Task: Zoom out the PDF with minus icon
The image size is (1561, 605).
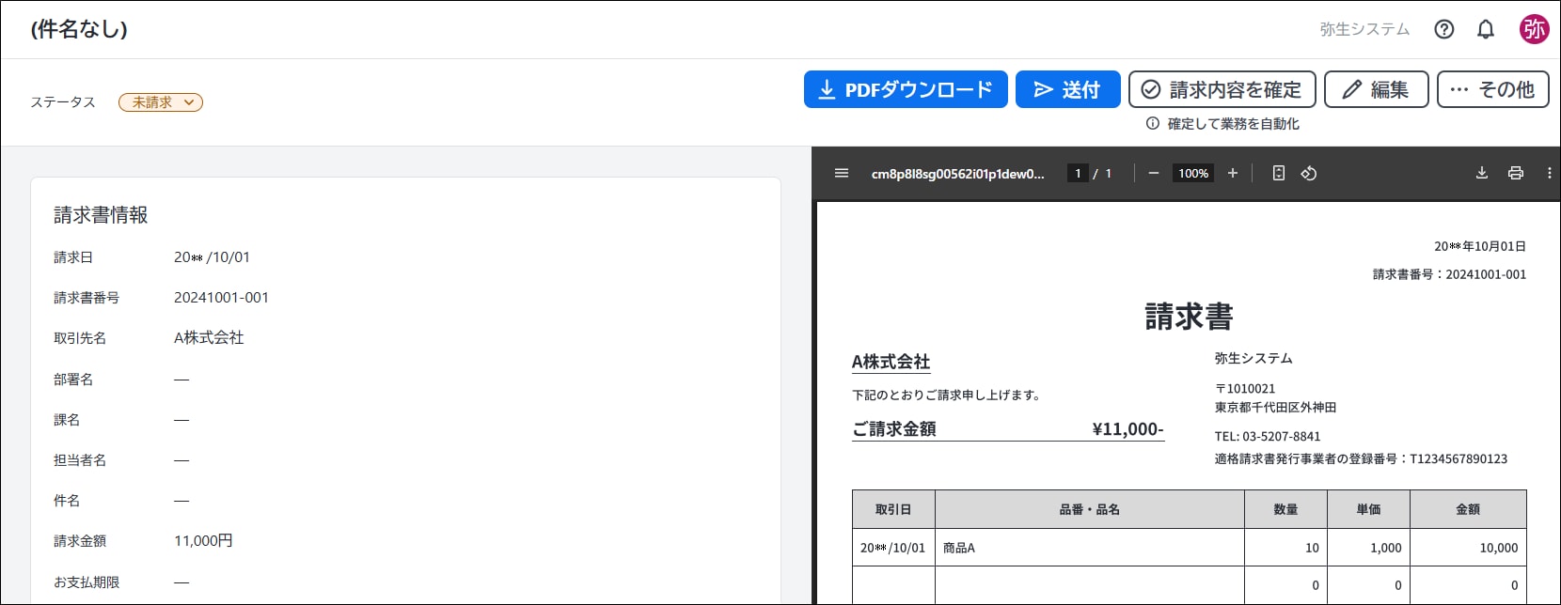Action: coord(1154,173)
